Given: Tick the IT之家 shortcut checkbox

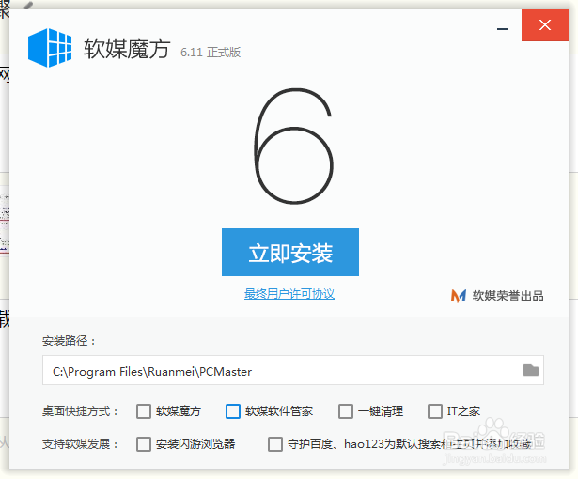Looking at the screenshot, I should 435,411.
